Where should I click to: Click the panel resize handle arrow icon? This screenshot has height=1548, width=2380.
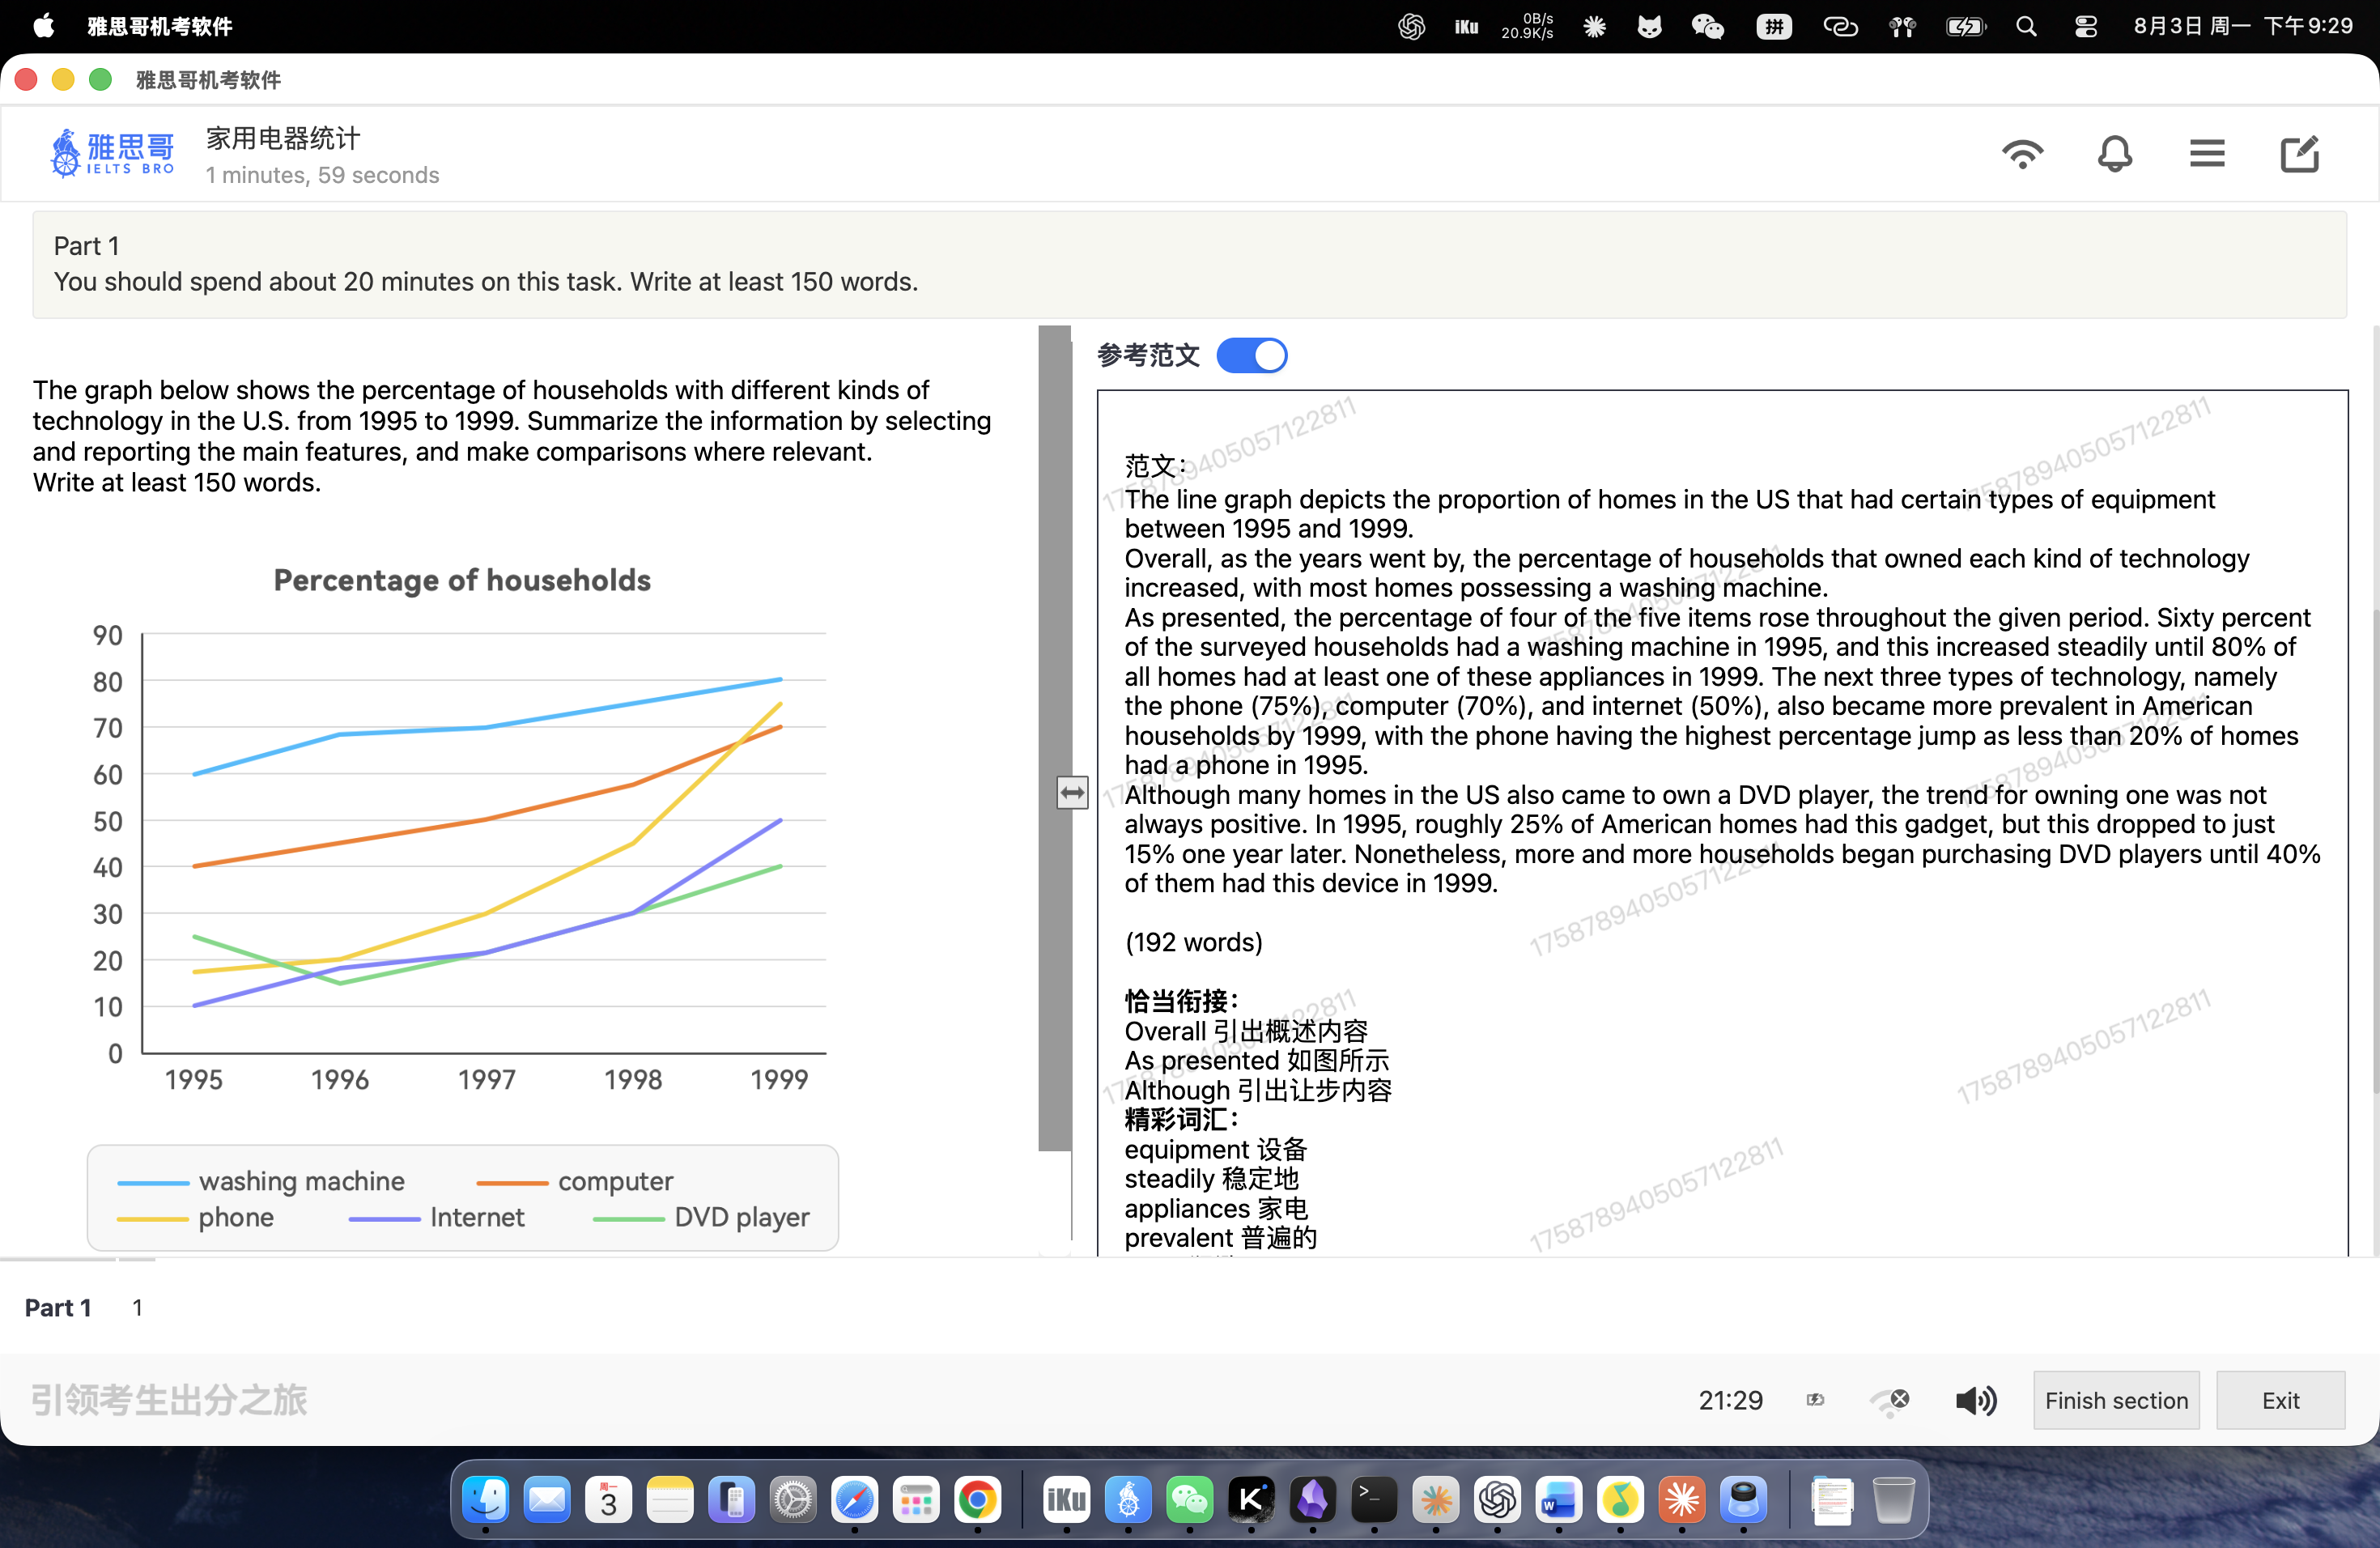point(1072,793)
